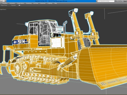The height and width of the screenshot is (95, 127).
Task: Focus the keyword search field
Action: tap(106, 1)
